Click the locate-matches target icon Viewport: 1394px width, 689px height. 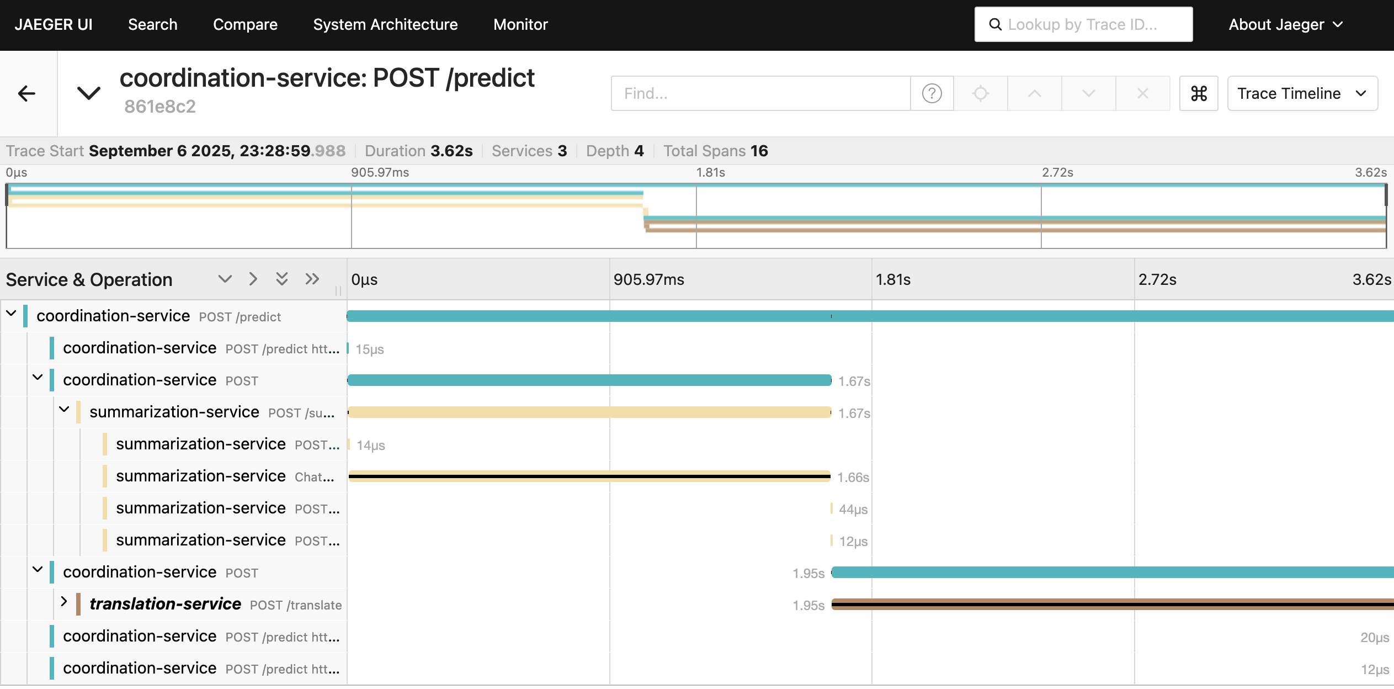coord(980,93)
